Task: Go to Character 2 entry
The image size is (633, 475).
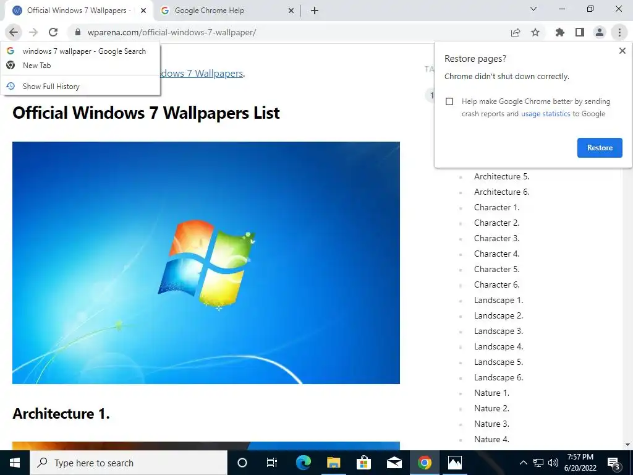Action: pos(496,223)
